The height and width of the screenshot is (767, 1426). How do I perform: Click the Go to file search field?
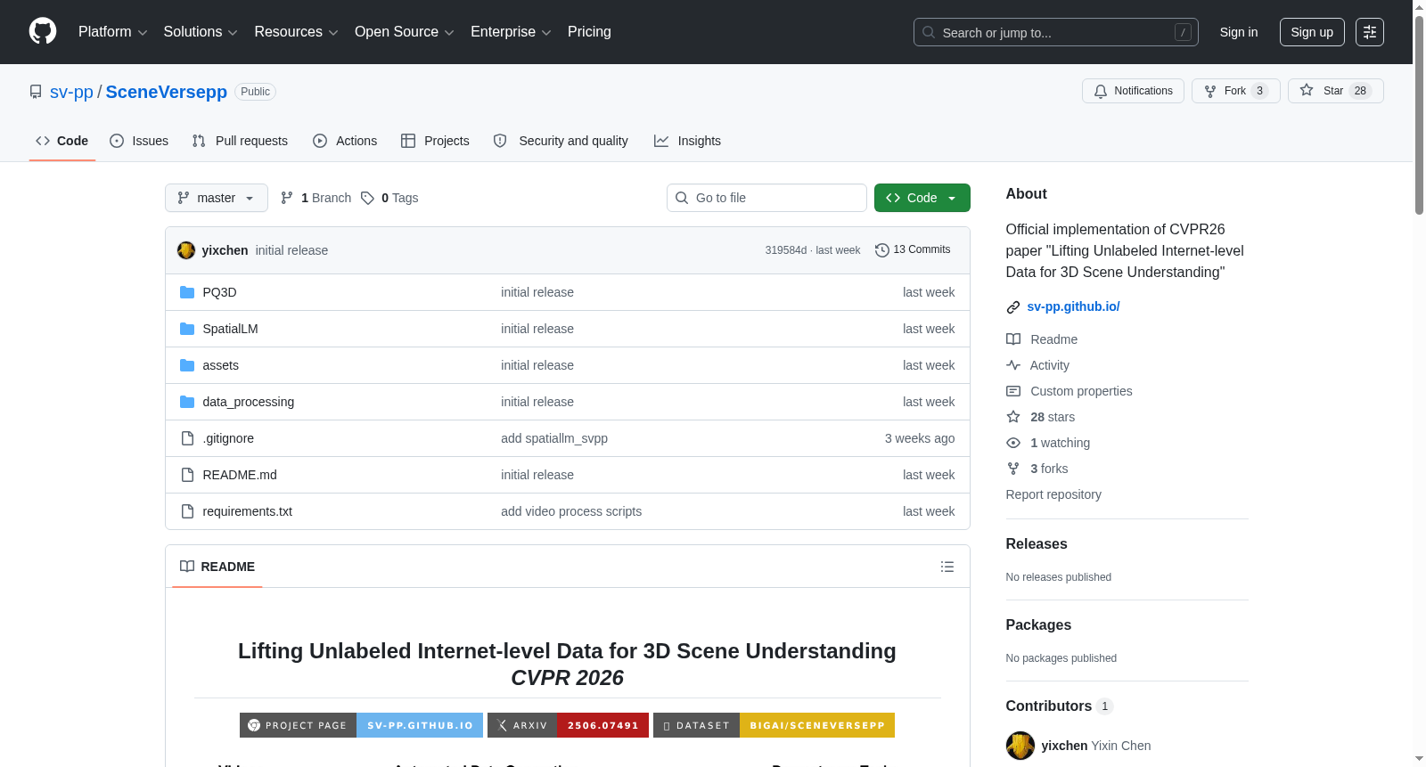766,198
